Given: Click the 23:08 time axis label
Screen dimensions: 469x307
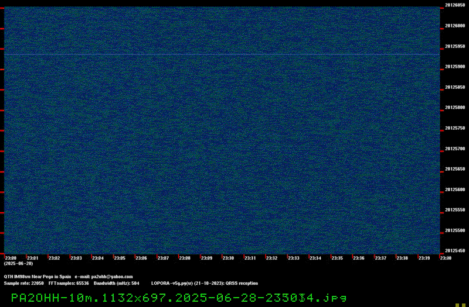Looking at the screenshot, I should coord(185,258).
